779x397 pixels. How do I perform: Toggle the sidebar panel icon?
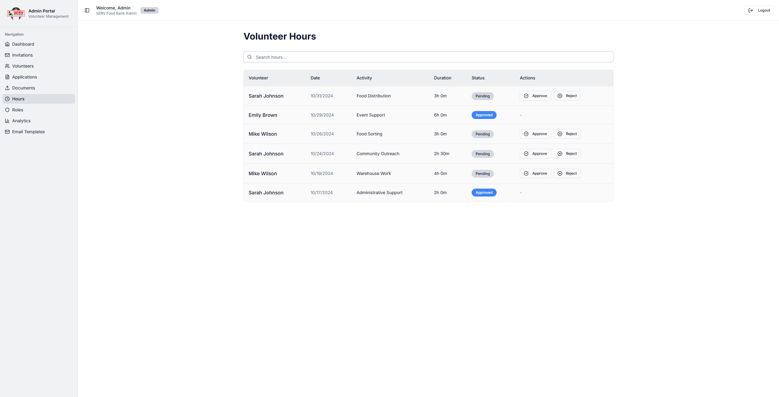click(x=87, y=10)
